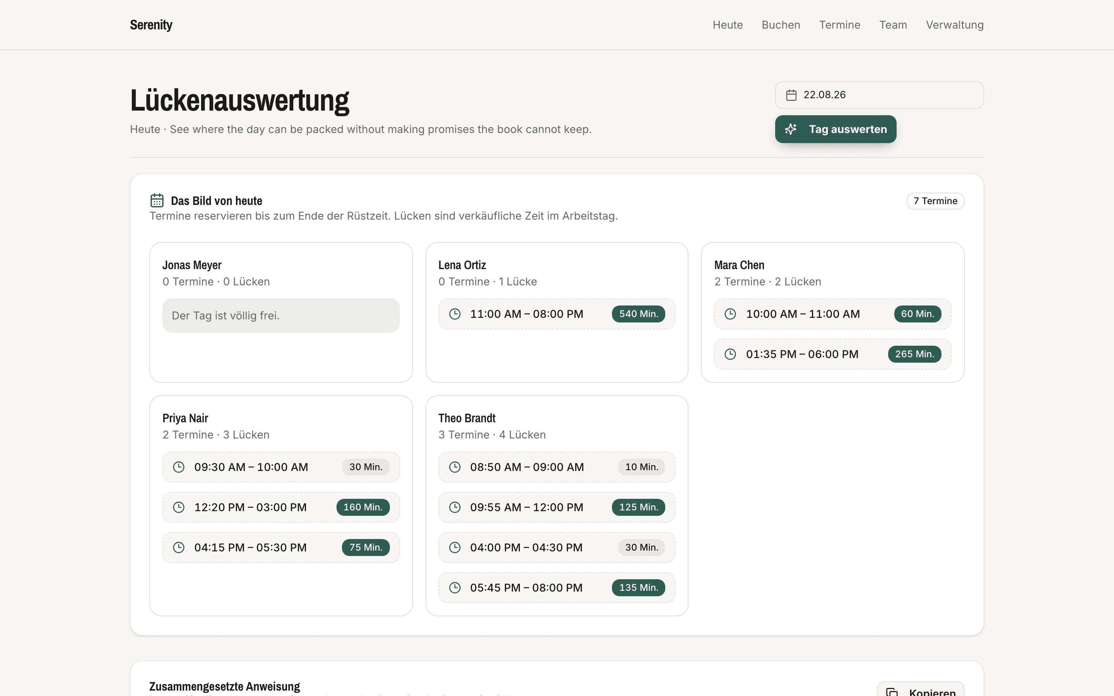Click the clock icon for 12:20 PM – 03:00 PM

pos(179,507)
